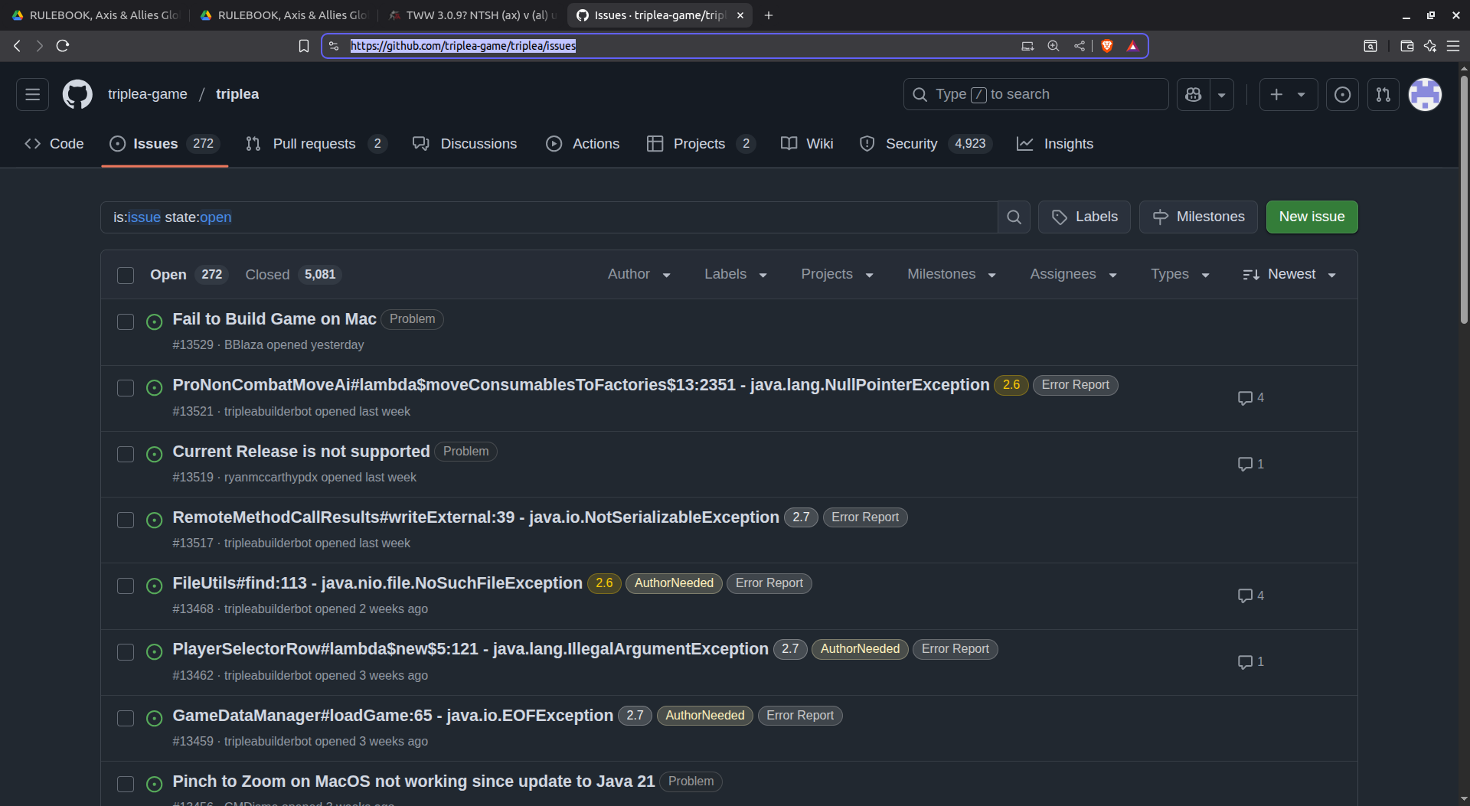Bookmark this page with bookmark icon
The height and width of the screenshot is (806, 1470).
[304, 46]
